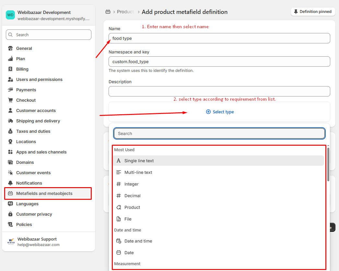
Task: Pick the Date and time option
Action: pos(138,241)
